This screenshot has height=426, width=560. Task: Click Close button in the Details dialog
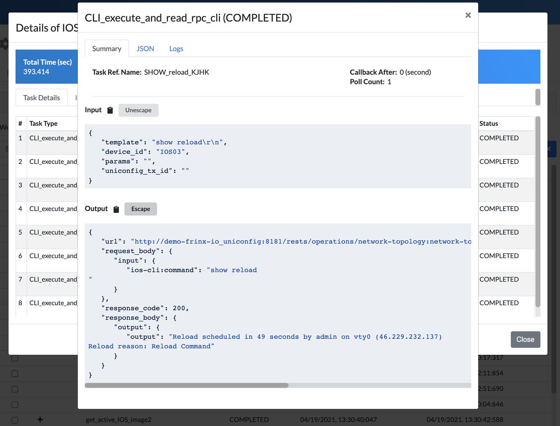click(525, 339)
